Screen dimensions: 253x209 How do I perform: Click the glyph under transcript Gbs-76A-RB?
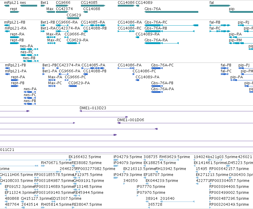coord(169,31)
